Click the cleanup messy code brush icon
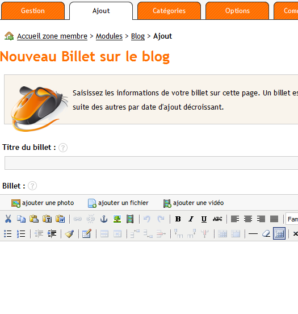298x314 pixels. click(69, 233)
